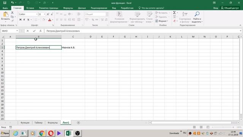Select the Формулы sheet tab

tap(52, 123)
